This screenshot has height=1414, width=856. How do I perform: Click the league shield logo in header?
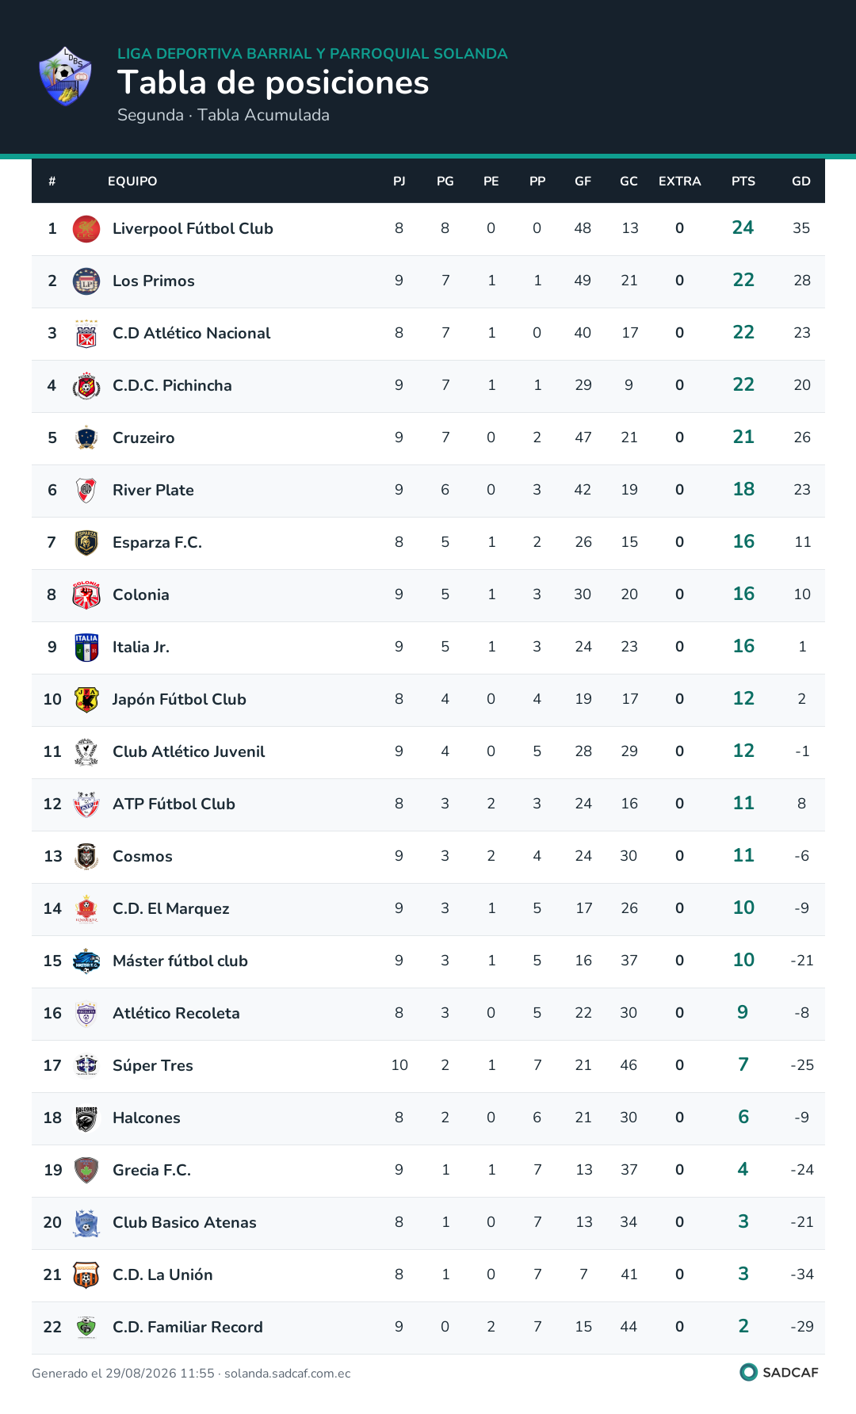[x=66, y=76]
